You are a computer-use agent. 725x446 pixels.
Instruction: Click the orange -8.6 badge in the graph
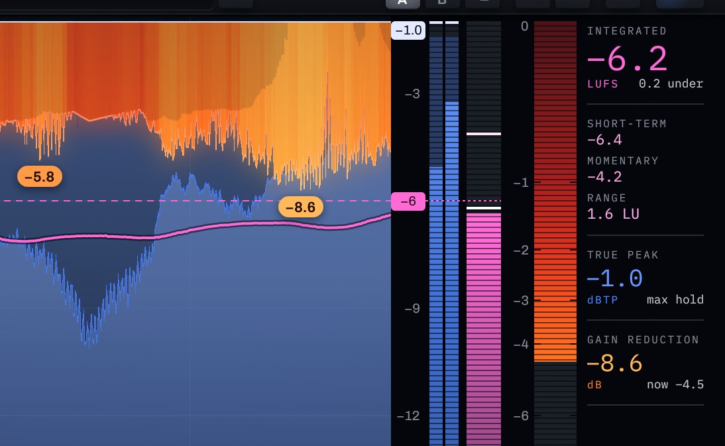point(301,207)
